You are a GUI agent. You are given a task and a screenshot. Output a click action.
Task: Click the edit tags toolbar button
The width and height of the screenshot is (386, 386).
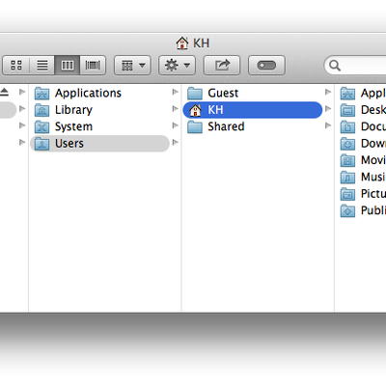click(266, 66)
